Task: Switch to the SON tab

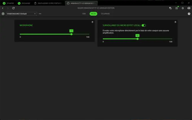Action: pyautogui.click(x=84, y=14)
